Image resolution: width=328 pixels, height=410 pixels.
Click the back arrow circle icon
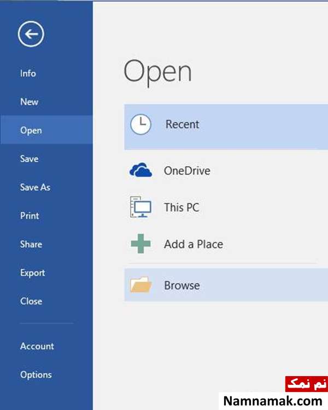coord(31,34)
